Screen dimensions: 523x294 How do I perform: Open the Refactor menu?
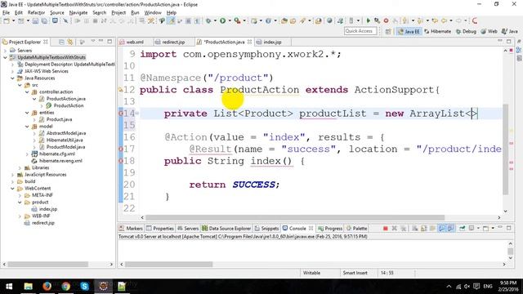coord(36,13)
